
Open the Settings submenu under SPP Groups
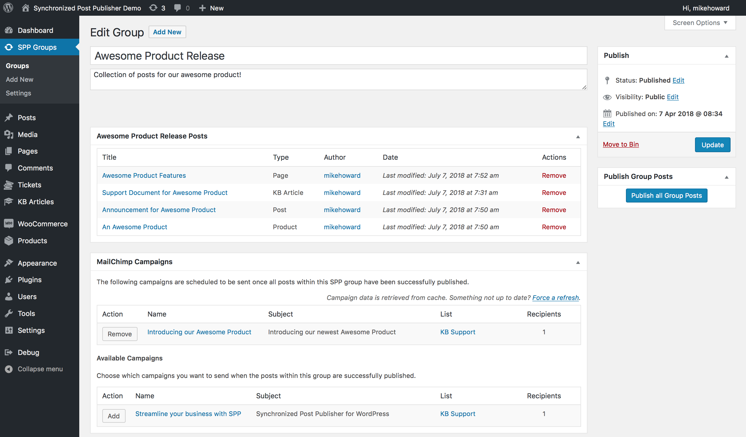tap(18, 93)
